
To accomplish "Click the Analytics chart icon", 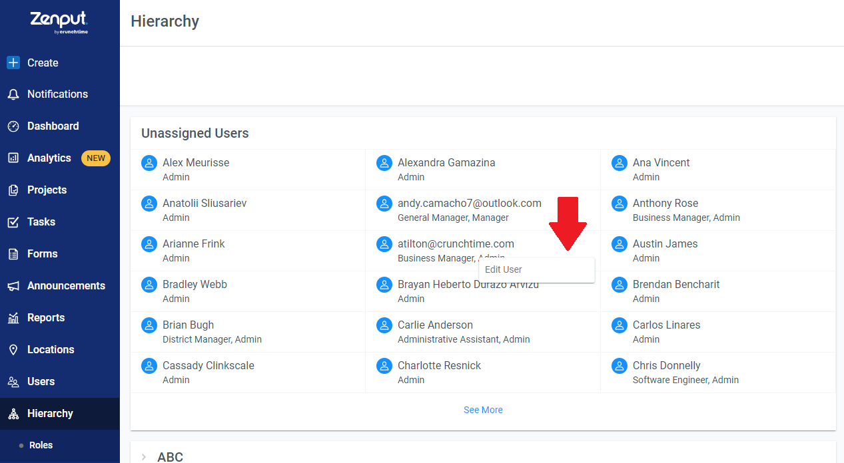I will point(13,158).
